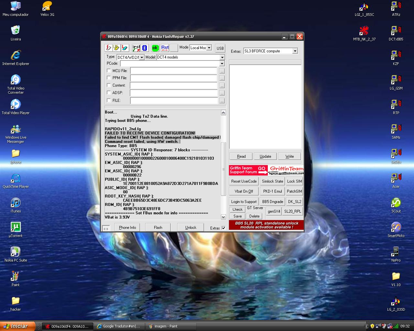This screenshot has width=414, height=331.
Task: Click the BB5 Dngrade button
Action: tap(273, 202)
